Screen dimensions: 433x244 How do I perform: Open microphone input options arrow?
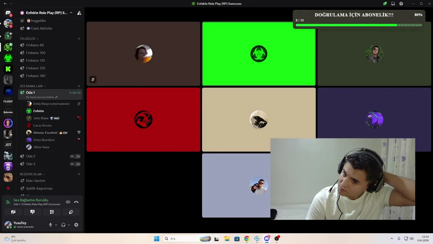[x=56, y=225]
